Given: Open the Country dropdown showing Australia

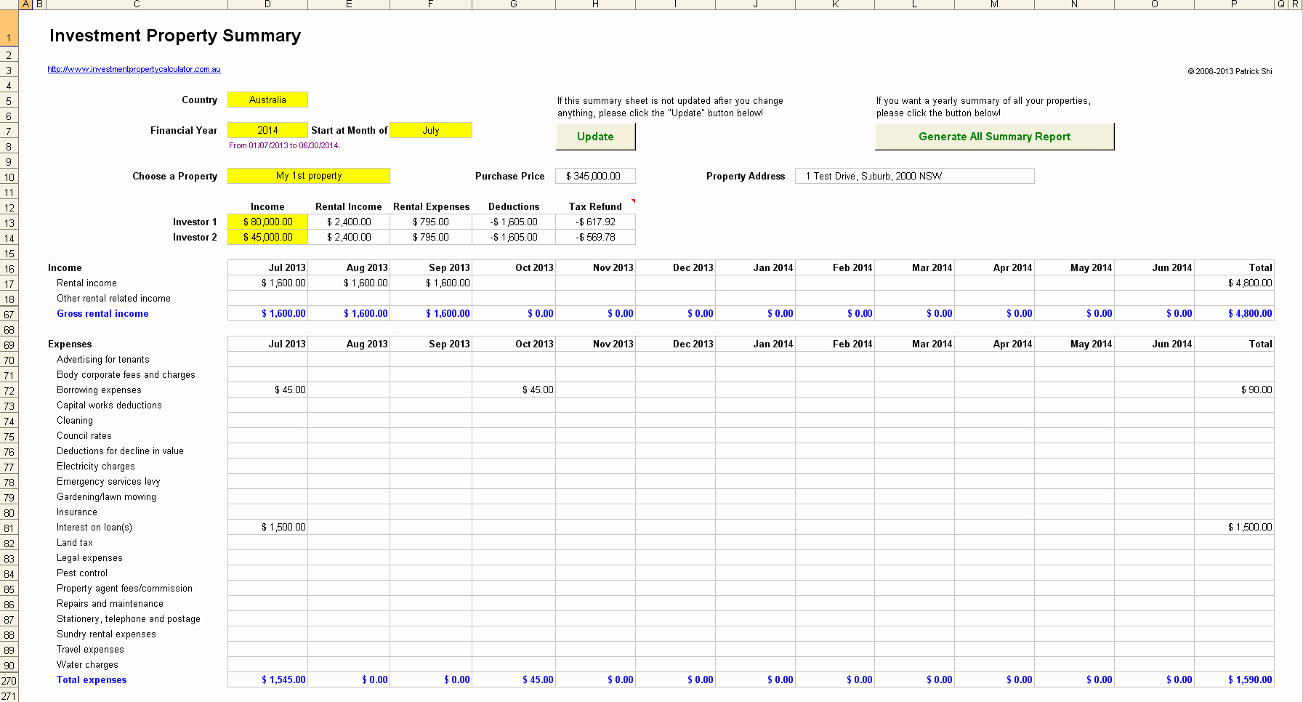Looking at the screenshot, I should (267, 100).
